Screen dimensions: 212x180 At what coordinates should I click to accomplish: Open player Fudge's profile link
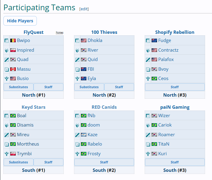(x=165, y=40)
